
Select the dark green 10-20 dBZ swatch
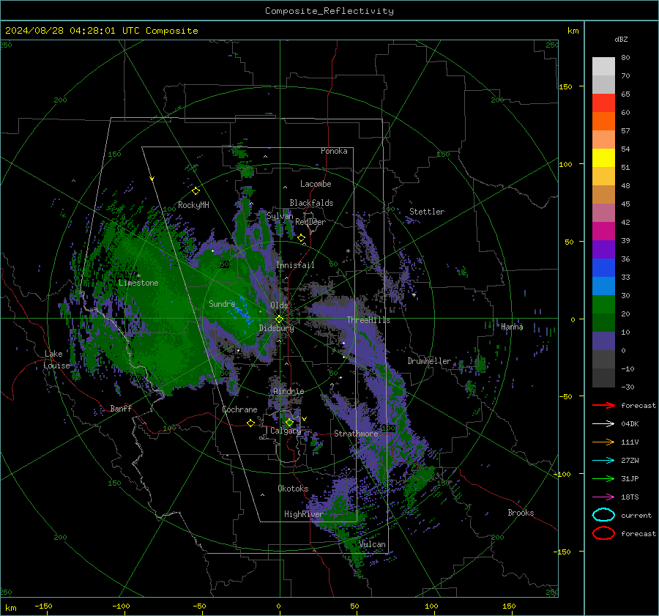click(603, 323)
